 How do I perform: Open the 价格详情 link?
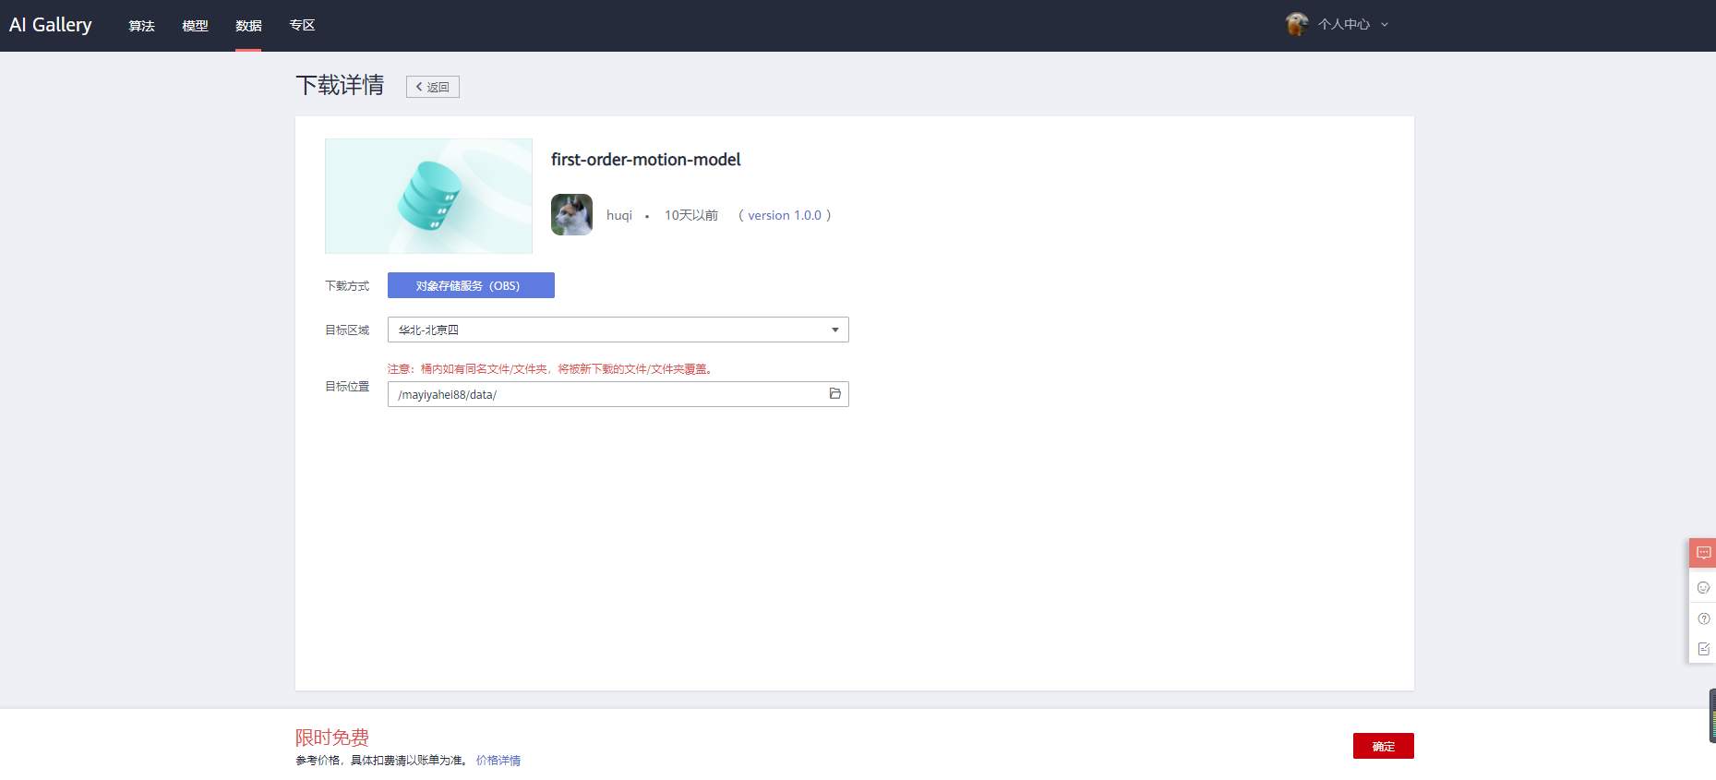(498, 761)
